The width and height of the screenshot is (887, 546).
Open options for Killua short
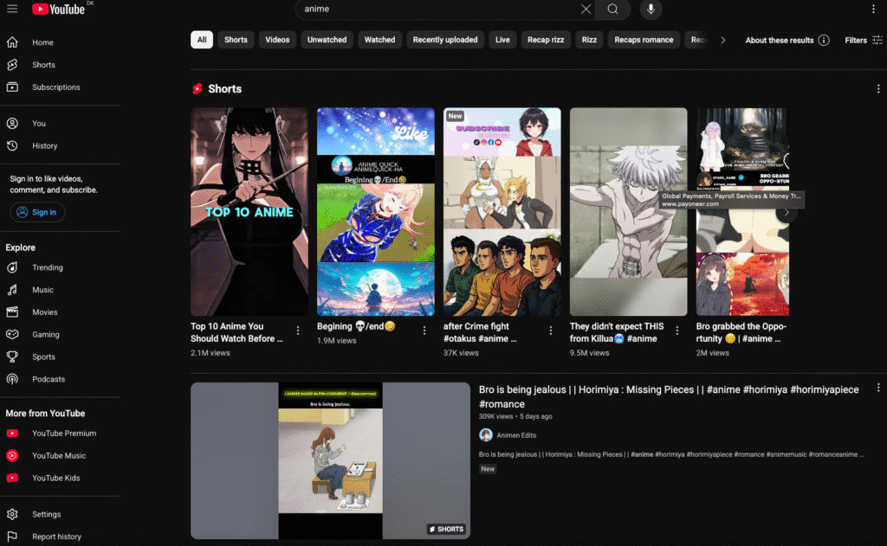pos(677,331)
